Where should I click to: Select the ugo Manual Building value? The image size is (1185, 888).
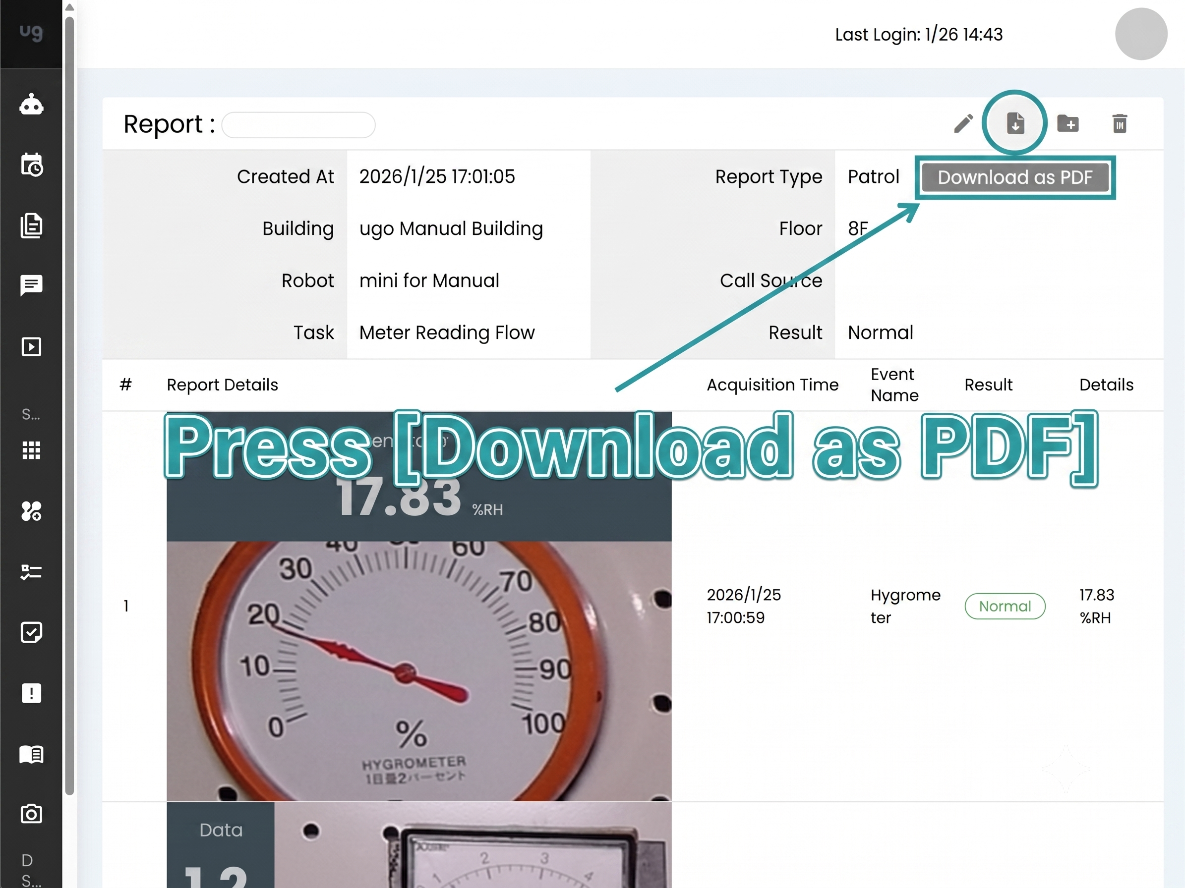tap(451, 228)
